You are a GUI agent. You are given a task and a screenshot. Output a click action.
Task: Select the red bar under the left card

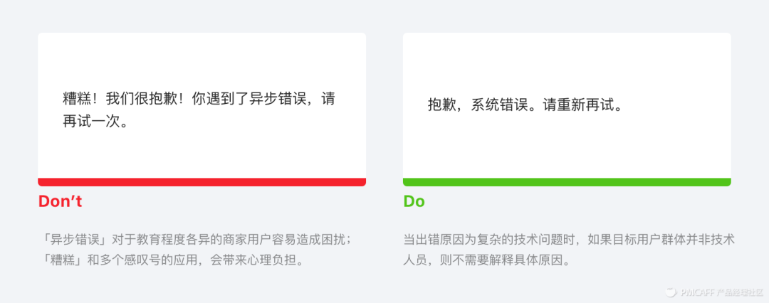pyautogui.click(x=202, y=182)
